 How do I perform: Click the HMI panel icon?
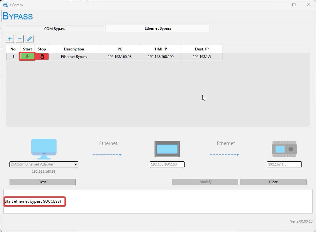point(167,149)
